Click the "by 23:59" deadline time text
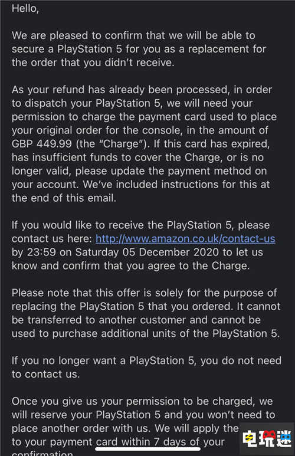 [34, 252]
